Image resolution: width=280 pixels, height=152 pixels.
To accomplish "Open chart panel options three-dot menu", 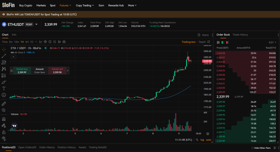I will coord(212,35).
